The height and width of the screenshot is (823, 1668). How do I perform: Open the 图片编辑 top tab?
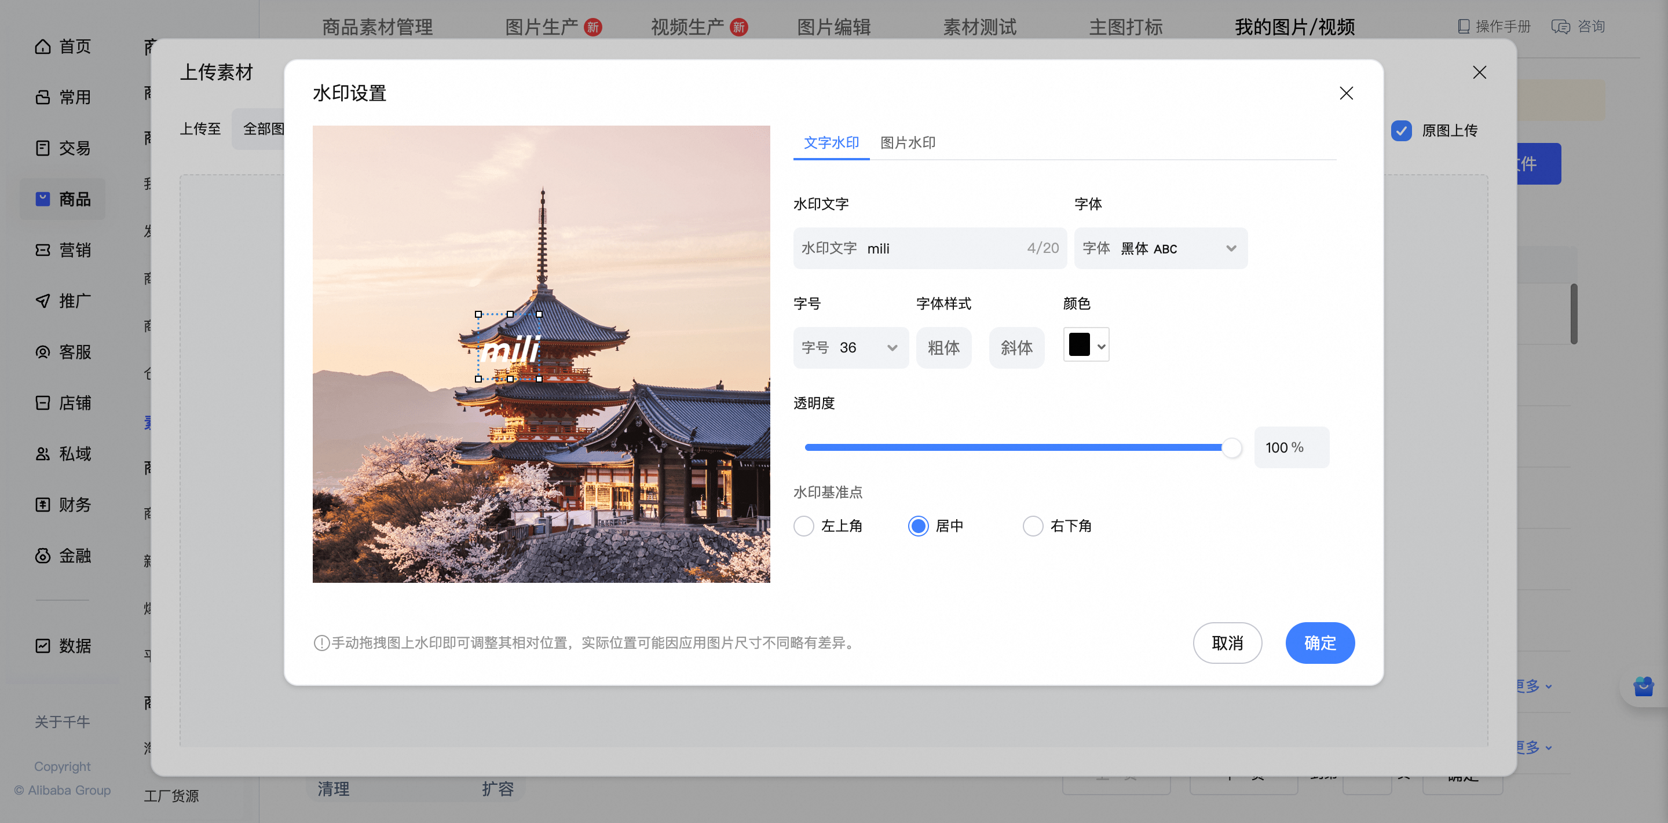tap(833, 27)
